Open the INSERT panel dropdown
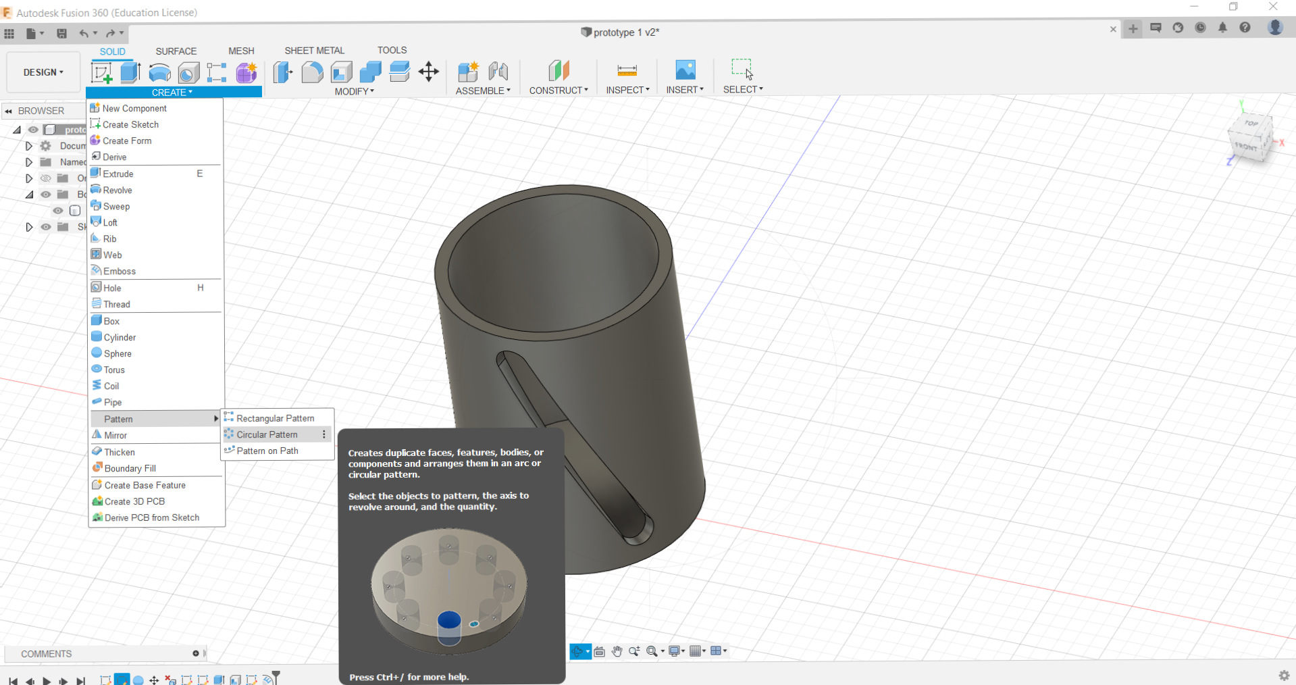This screenshot has width=1296, height=685. (685, 89)
